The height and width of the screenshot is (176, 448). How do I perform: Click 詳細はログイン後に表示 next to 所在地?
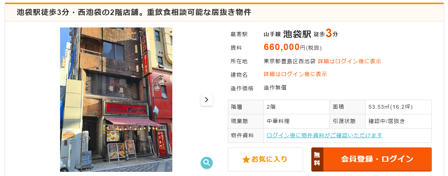349,61
